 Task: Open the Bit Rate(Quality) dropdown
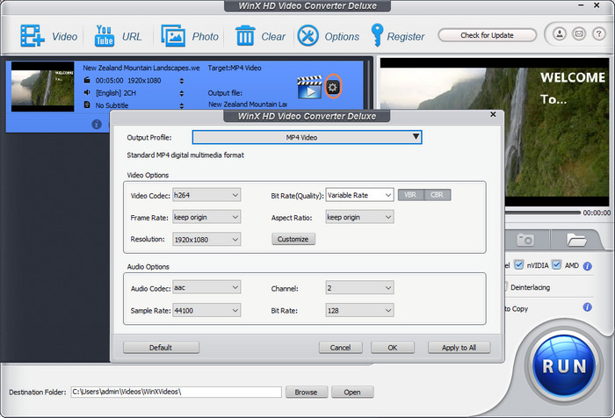[359, 195]
